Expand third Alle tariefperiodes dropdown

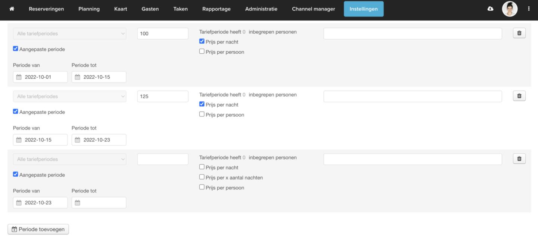pos(69,159)
